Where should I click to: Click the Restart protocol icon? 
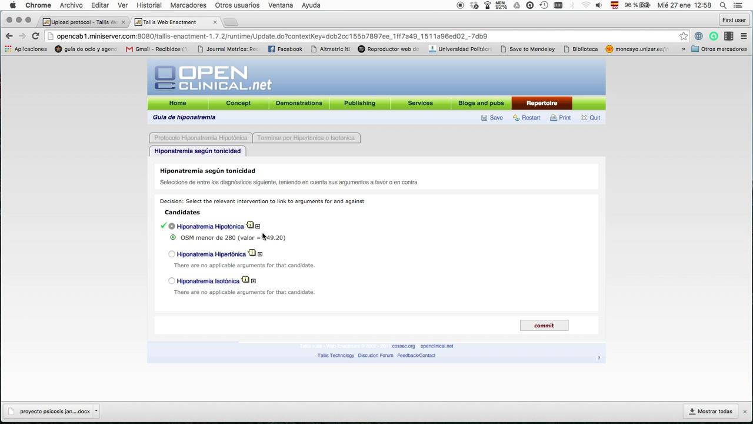[516, 118]
